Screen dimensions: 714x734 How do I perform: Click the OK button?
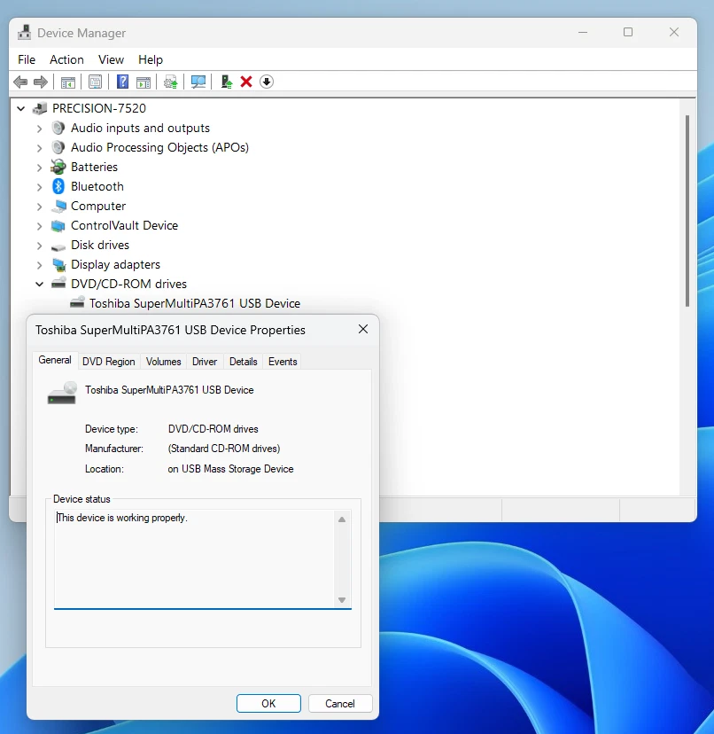268,703
